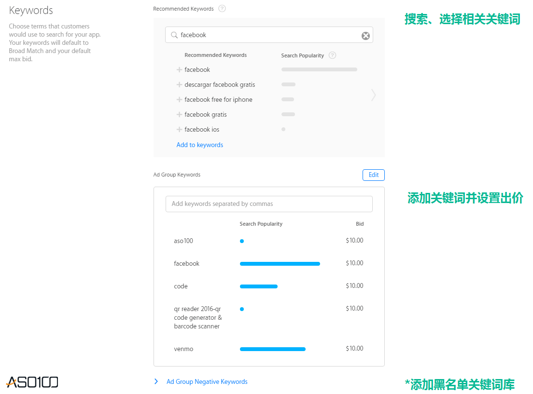Open Ad Group Negative Keywords link
This screenshot has width=533, height=394.
207,382
